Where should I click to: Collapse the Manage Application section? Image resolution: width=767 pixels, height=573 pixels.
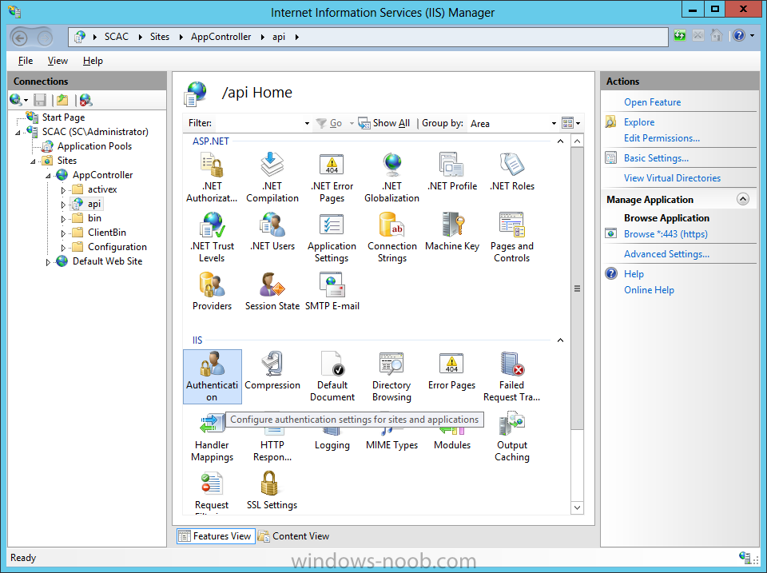742,199
